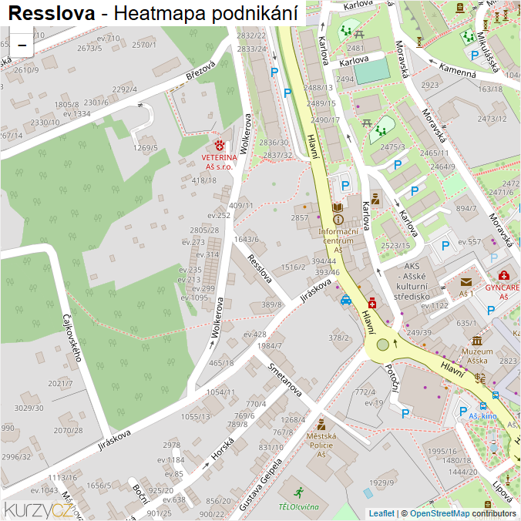Click the zoom out minus button
Screen dimensions: 521x521
pos(22,45)
